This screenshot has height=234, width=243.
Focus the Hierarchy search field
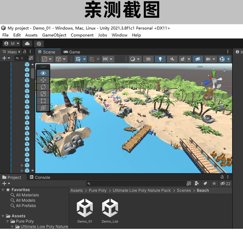21,58
